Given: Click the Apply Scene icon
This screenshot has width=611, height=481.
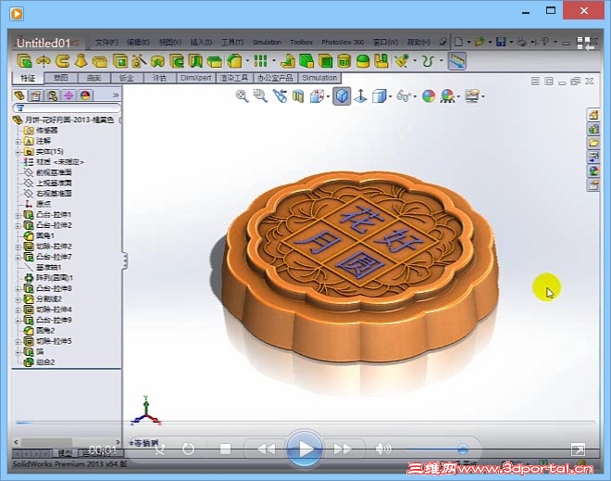Looking at the screenshot, I should pos(447,96).
